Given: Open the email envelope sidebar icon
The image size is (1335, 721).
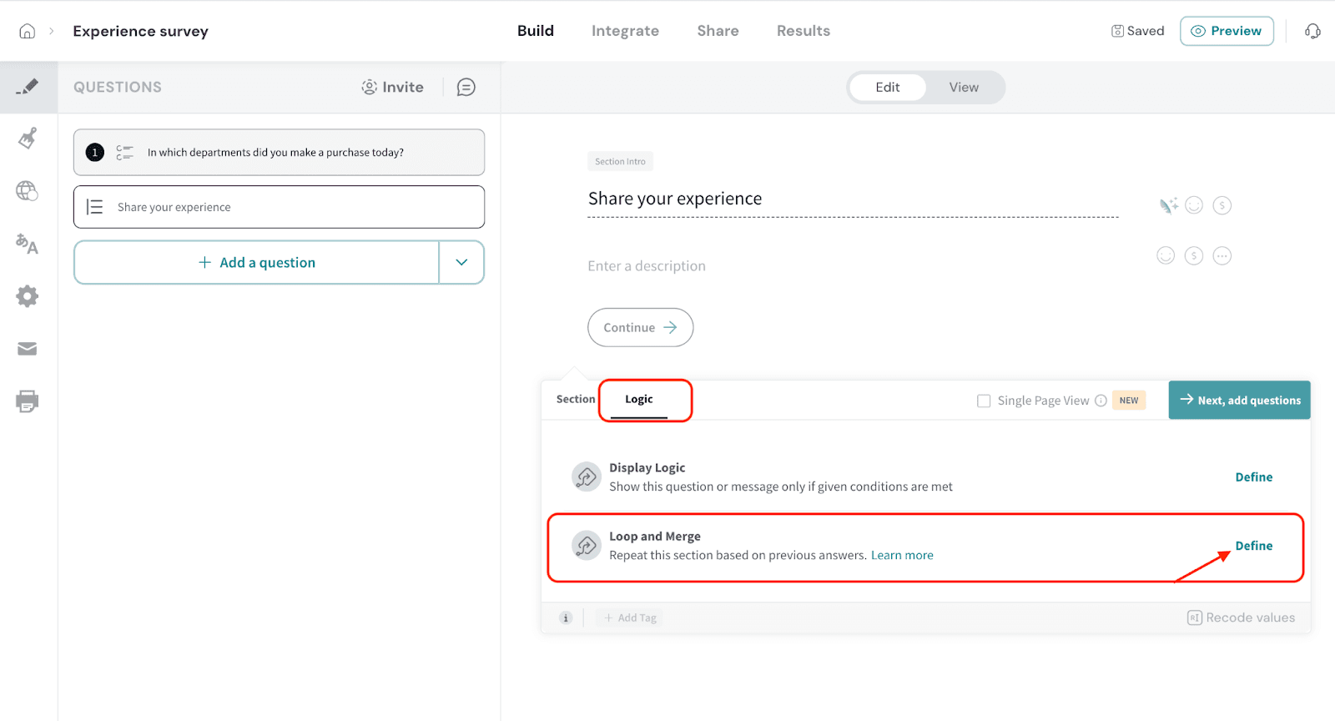Looking at the screenshot, I should pyautogui.click(x=28, y=349).
